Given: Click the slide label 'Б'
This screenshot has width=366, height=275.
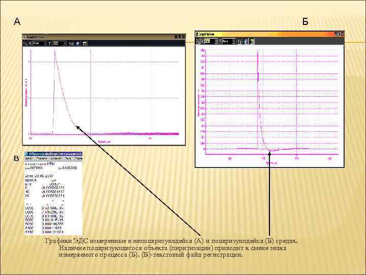Looking at the screenshot, I should [306, 21].
